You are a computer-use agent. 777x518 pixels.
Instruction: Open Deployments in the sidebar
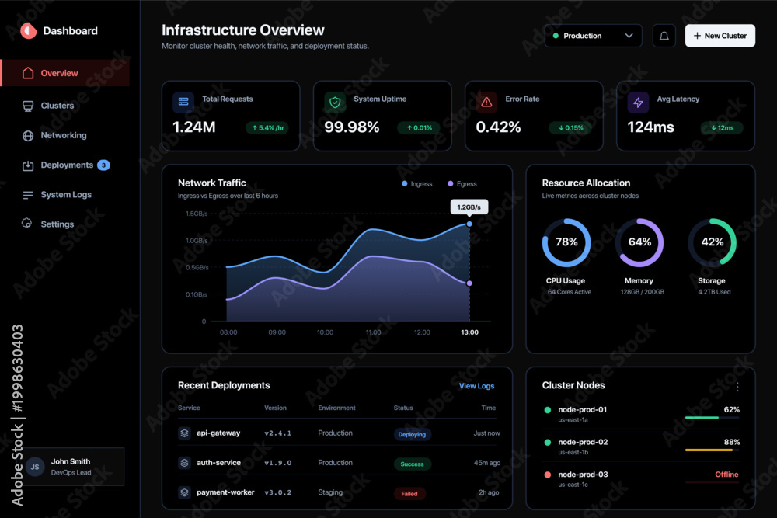[x=65, y=165]
